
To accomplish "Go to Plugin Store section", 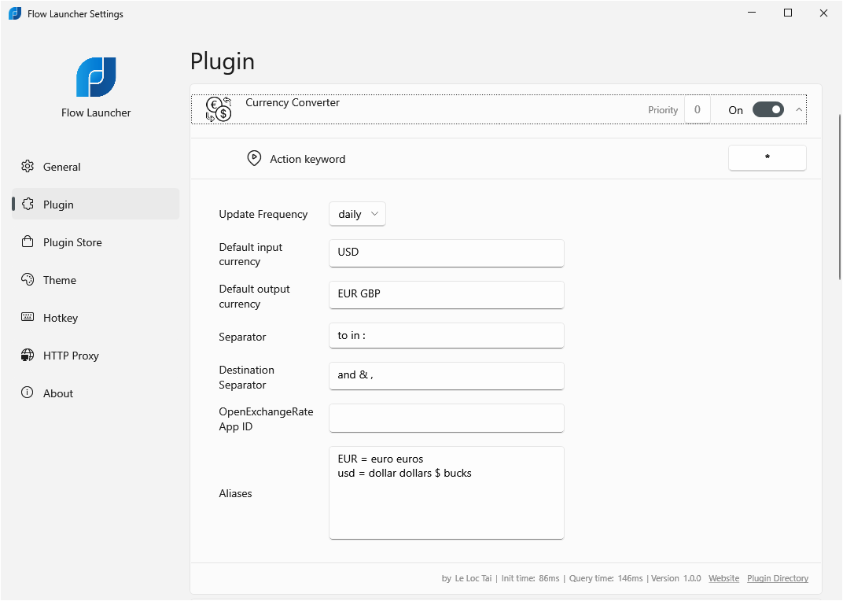I will click(x=96, y=242).
